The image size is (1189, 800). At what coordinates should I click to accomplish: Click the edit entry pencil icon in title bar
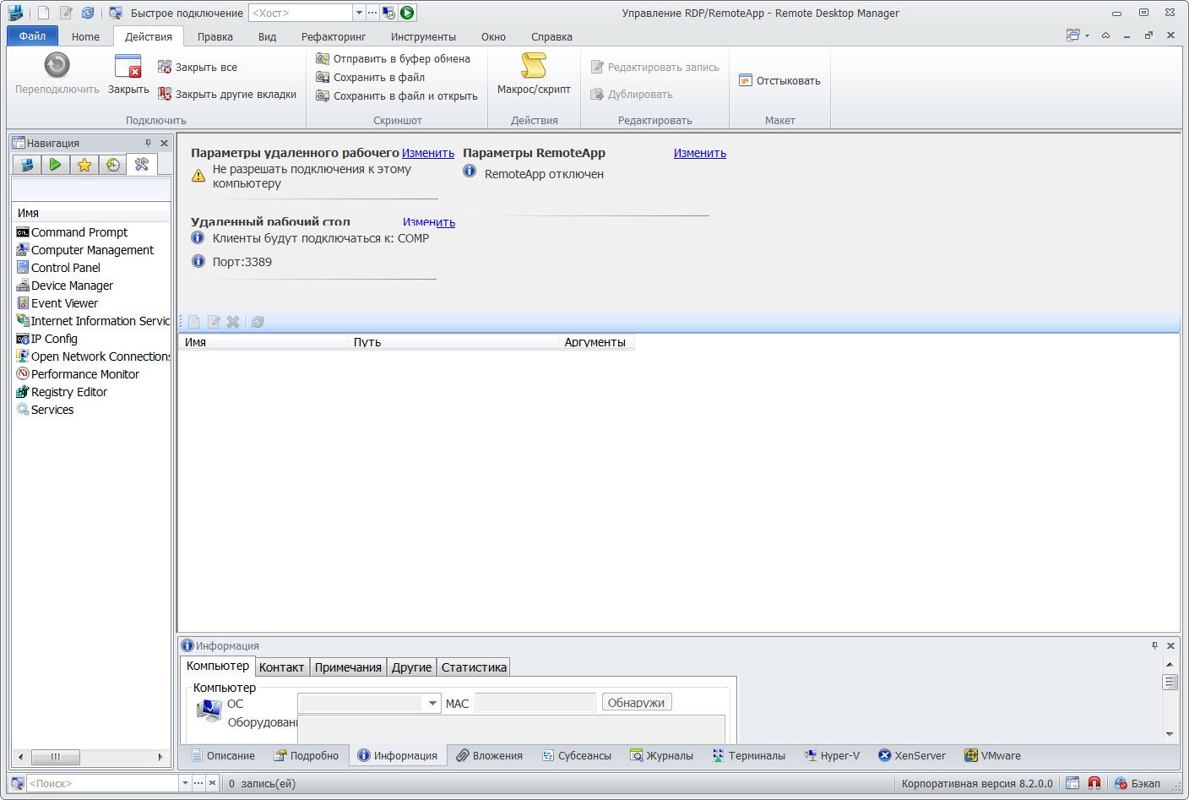click(x=65, y=13)
